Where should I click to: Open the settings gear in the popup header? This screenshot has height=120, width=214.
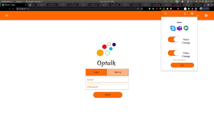point(192,14)
